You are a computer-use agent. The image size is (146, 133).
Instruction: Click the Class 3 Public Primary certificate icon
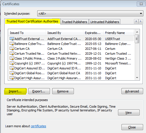pos(12,58)
